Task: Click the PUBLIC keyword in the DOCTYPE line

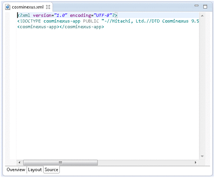Action: [91, 21]
